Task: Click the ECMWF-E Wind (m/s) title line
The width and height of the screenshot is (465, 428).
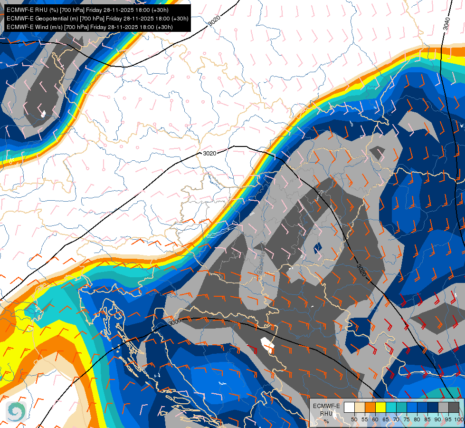Action: (x=90, y=27)
